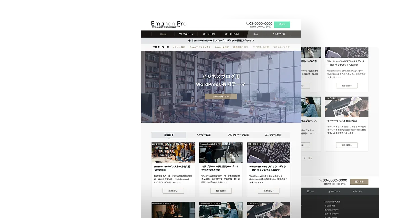The height and width of the screenshot is (218, 403).
Task: Click the 注目キーワード label
Action: (161, 47)
